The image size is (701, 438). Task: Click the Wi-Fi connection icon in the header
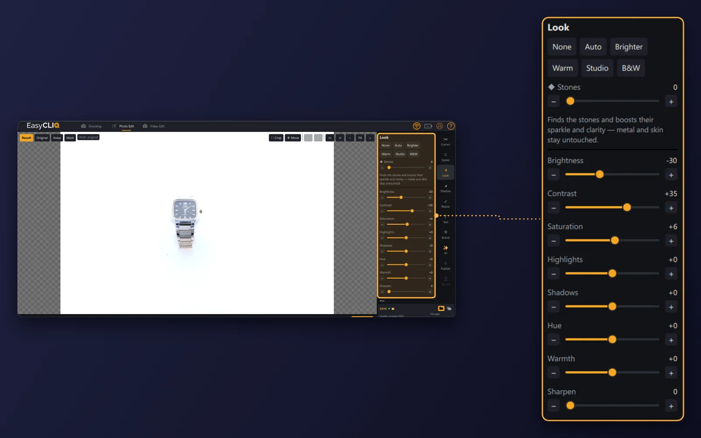417,126
